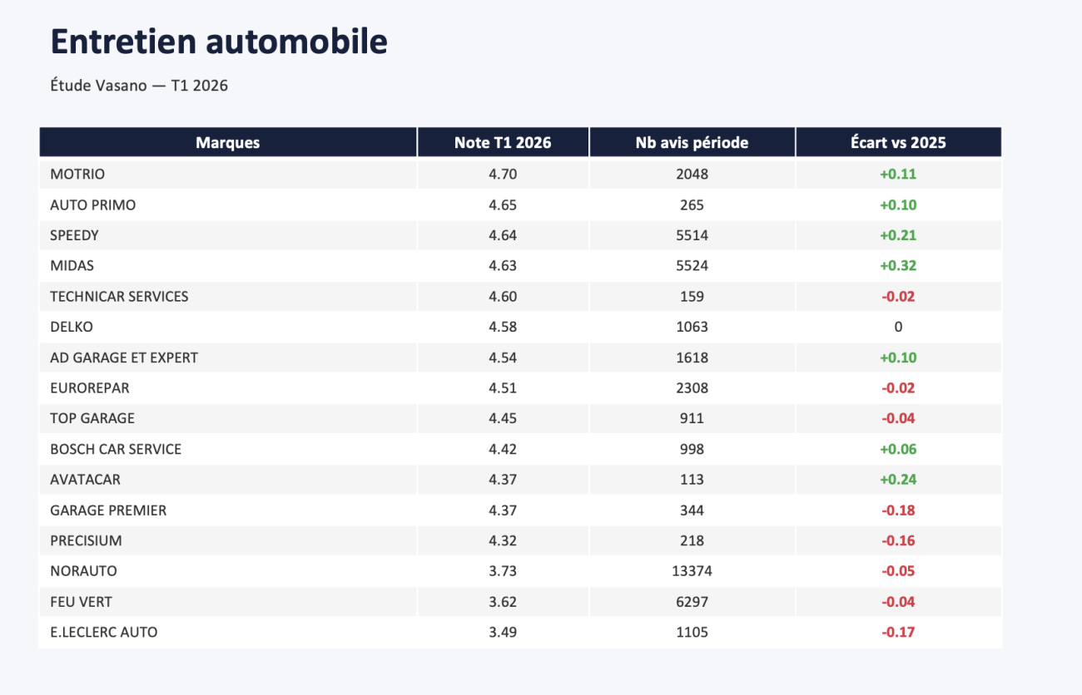Click the NORAUTO review count 13374
The width and height of the screenshot is (1082, 695).
click(692, 571)
